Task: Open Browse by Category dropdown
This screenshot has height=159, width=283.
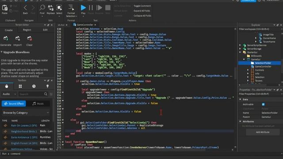Action: (x=26, y=113)
